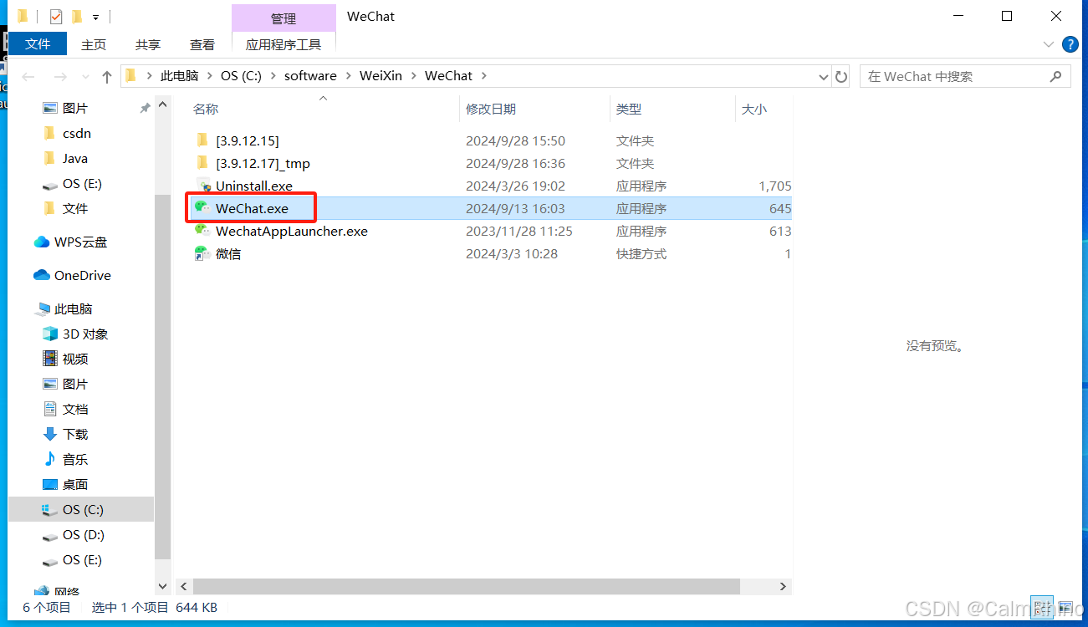Click the Back navigation arrow
Image resolution: width=1088 pixels, height=627 pixels.
28,76
